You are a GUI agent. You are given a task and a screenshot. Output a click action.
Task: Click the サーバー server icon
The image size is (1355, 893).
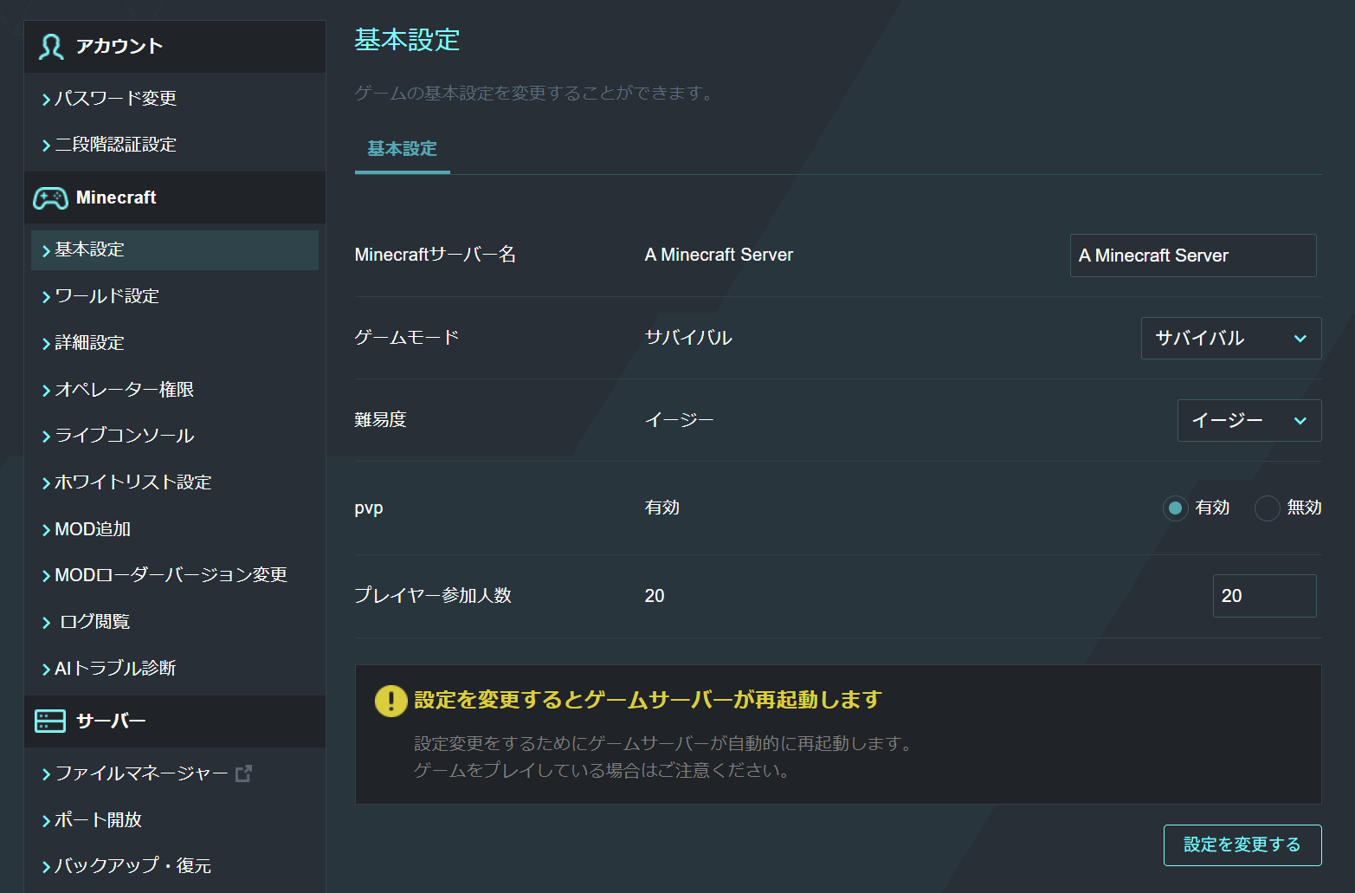pos(49,721)
